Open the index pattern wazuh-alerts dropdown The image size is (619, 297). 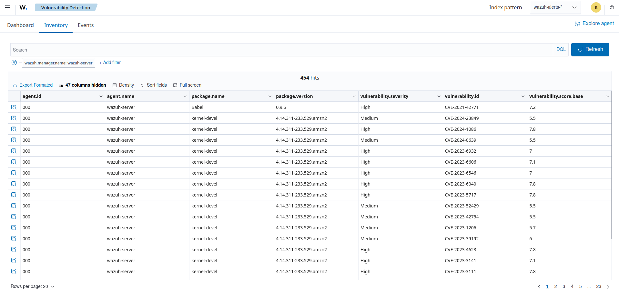[555, 7]
